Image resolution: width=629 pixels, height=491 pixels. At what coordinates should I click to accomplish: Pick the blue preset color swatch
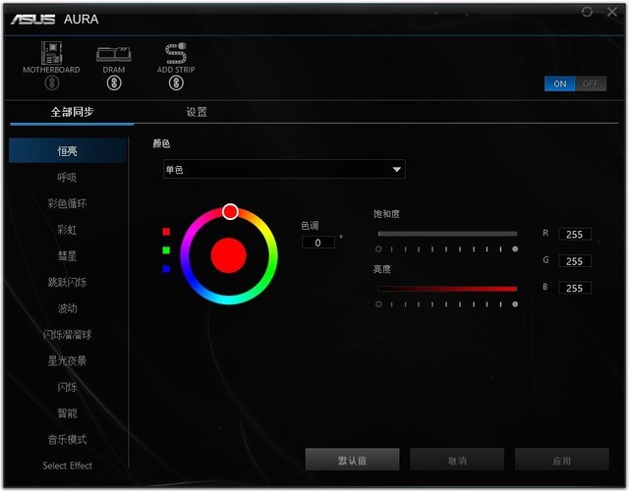[x=166, y=268]
